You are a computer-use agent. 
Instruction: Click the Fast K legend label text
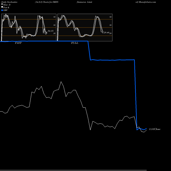pyautogui.click(x=6, y=8)
